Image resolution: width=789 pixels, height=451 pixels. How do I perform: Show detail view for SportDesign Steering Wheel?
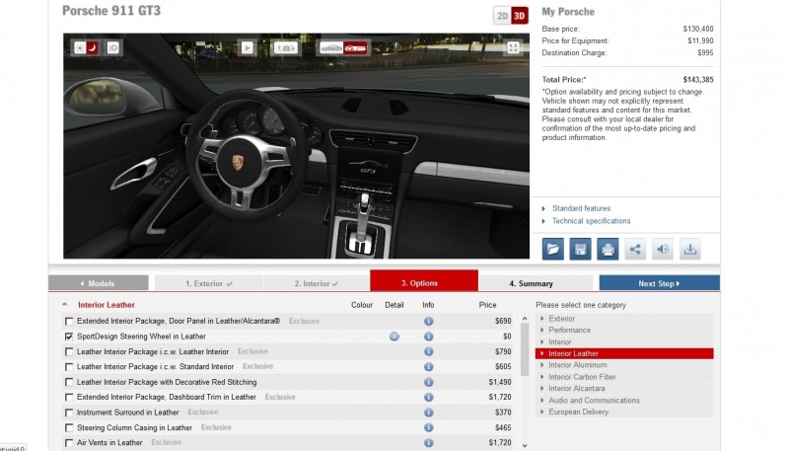pyautogui.click(x=394, y=337)
